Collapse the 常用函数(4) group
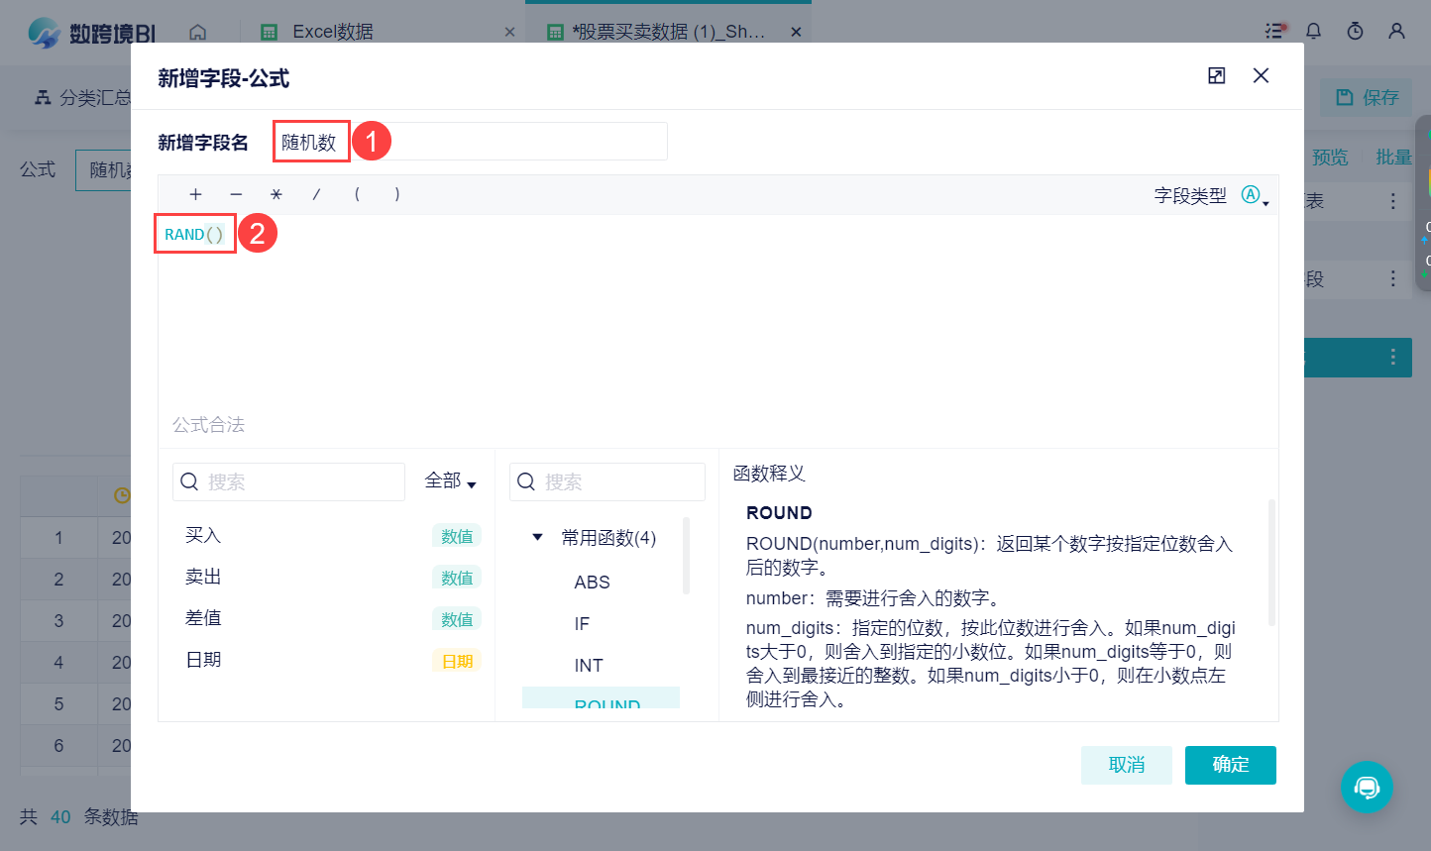Viewport: 1431px width, 851px height. pos(538,537)
